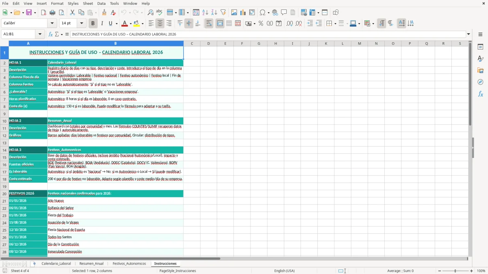Viewport: 488px width, 274px height.
Task: Expand the background color dropdown arrow
Action: point(142,24)
